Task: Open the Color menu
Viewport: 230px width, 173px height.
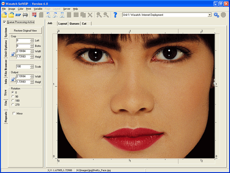Action: [20, 9]
